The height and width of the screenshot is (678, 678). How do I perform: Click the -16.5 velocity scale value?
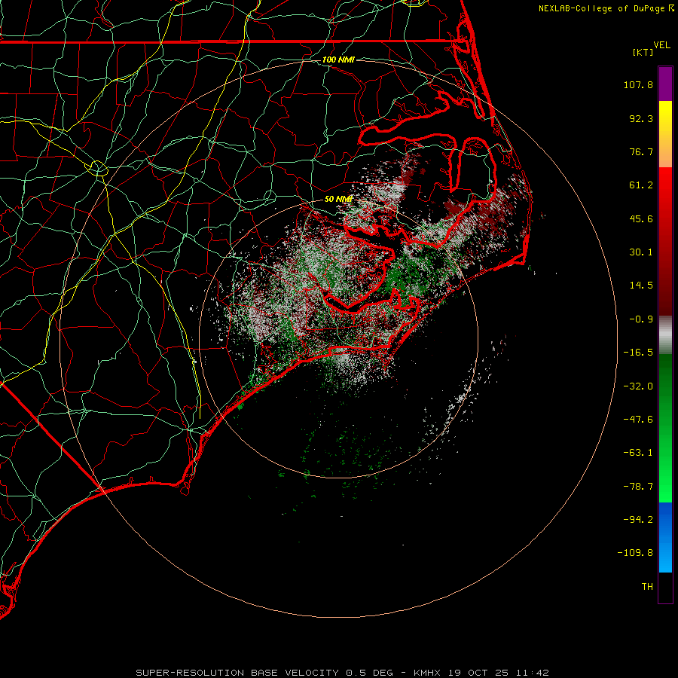click(638, 353)
